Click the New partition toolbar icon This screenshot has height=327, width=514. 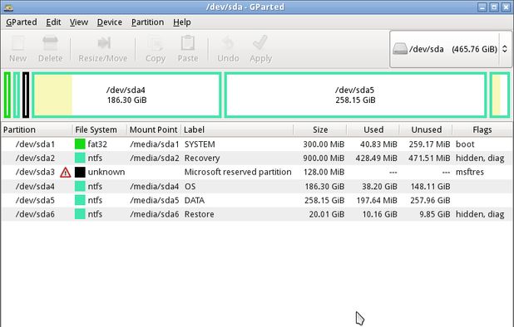pos(17,43)
